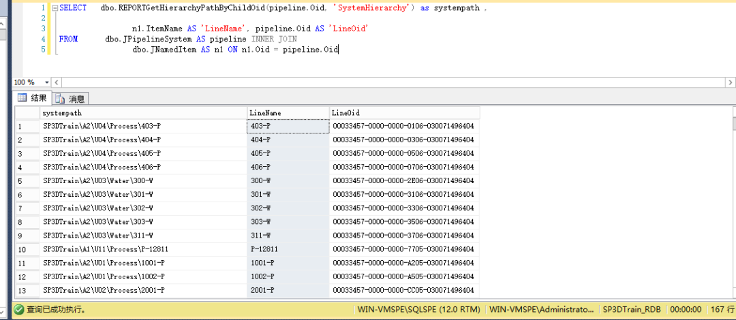Click LineOid ending 0506-030071496404
The image size is (736, 320).
tap(405, 153)
